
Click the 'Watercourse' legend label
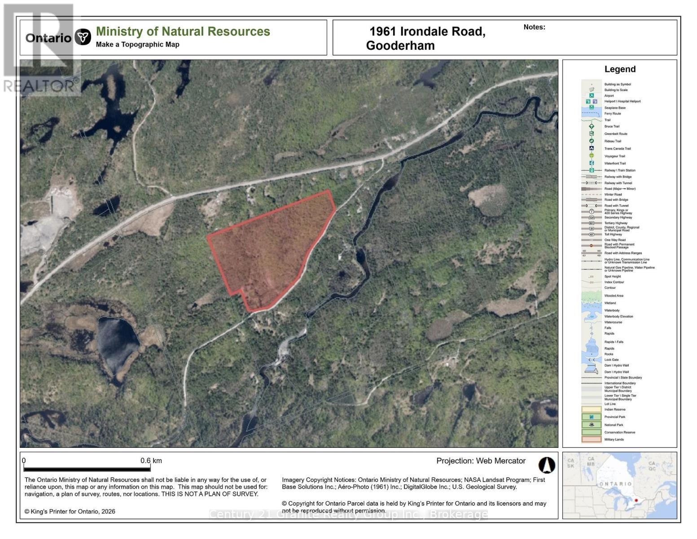point(613,322)
